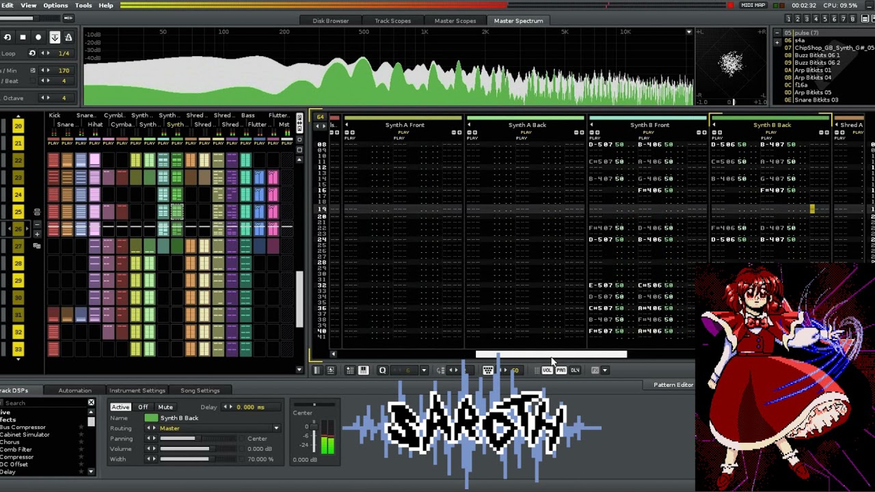Image resolution: width=875 pixels, height=492 pixels.
Task: Click the Record (edit mode) button
Action: pos(38,38)
